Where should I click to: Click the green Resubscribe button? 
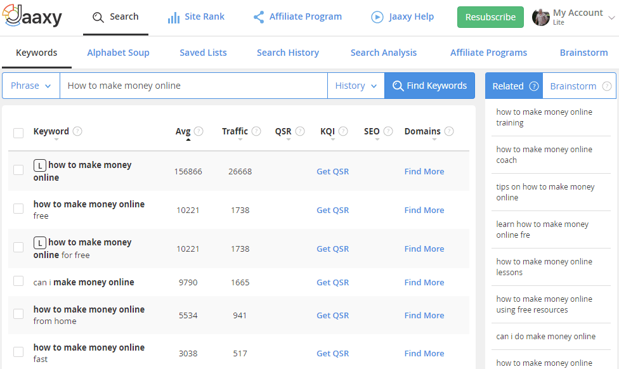(490, 17)
